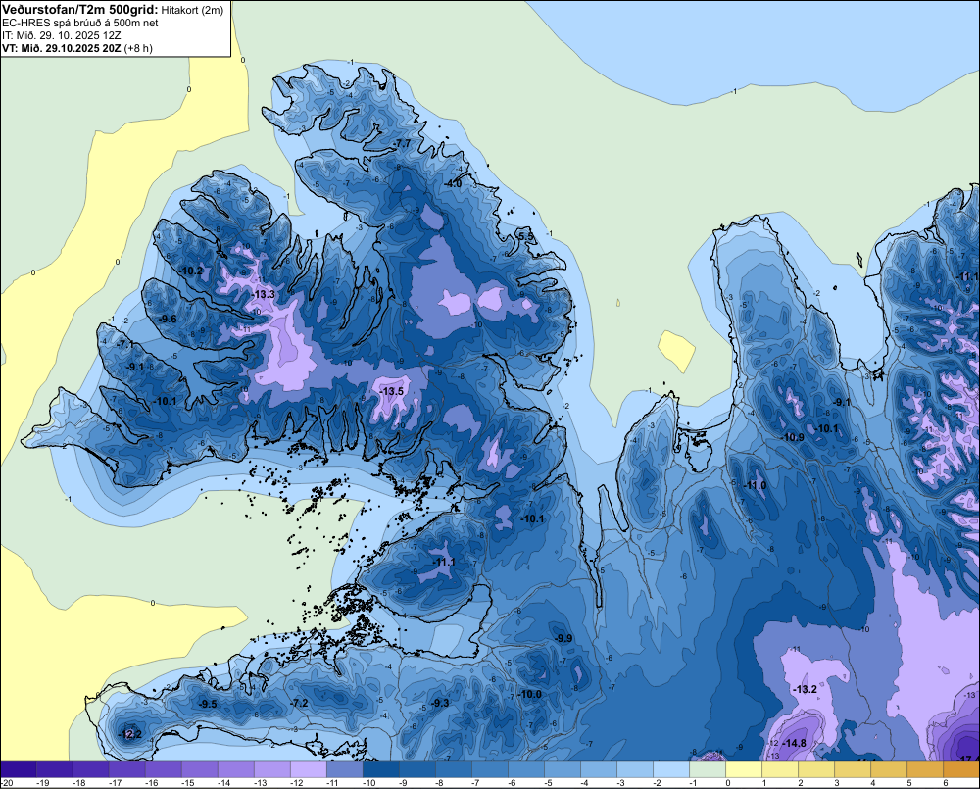This screenshot has width=980, height=789.
Task: Click the -13.2 temperature label
Action: coord(805,689)
